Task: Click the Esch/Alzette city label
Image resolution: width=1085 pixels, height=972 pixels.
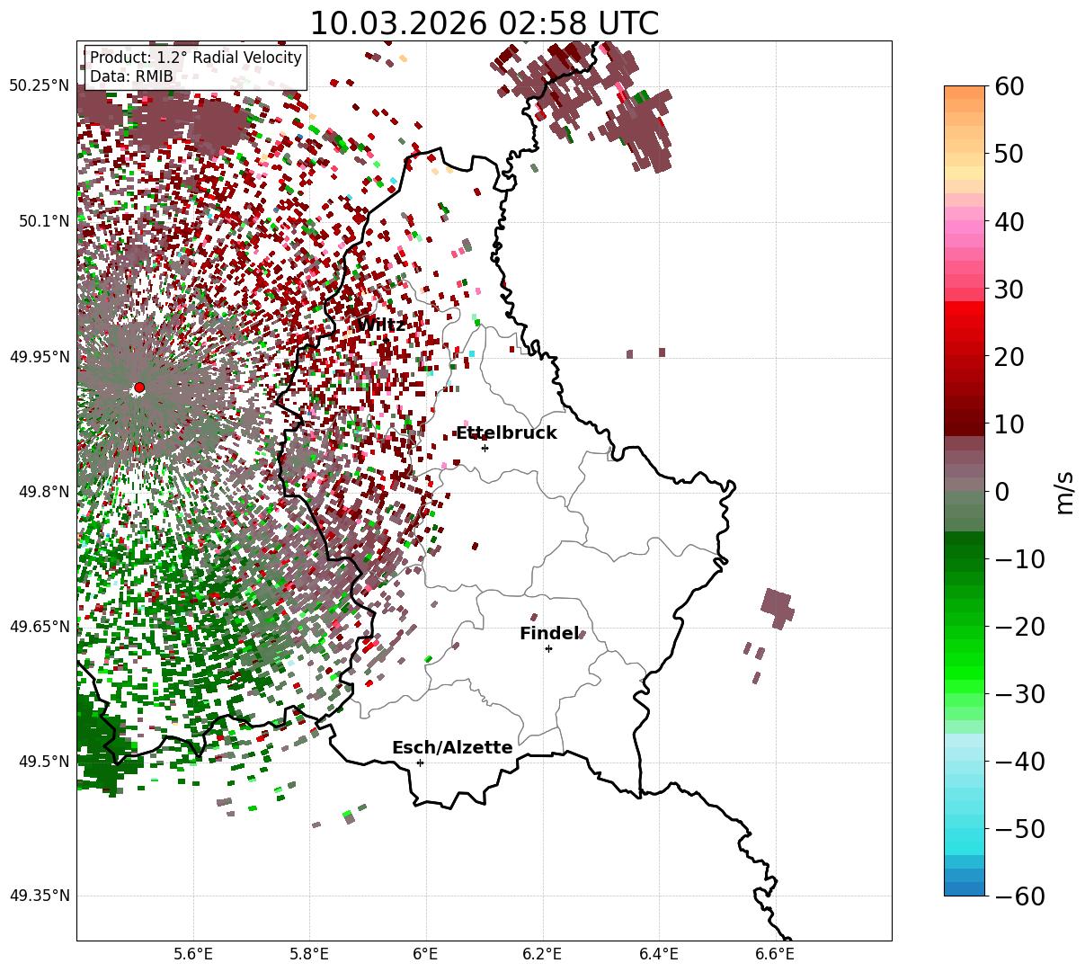Action: (452, 748)
